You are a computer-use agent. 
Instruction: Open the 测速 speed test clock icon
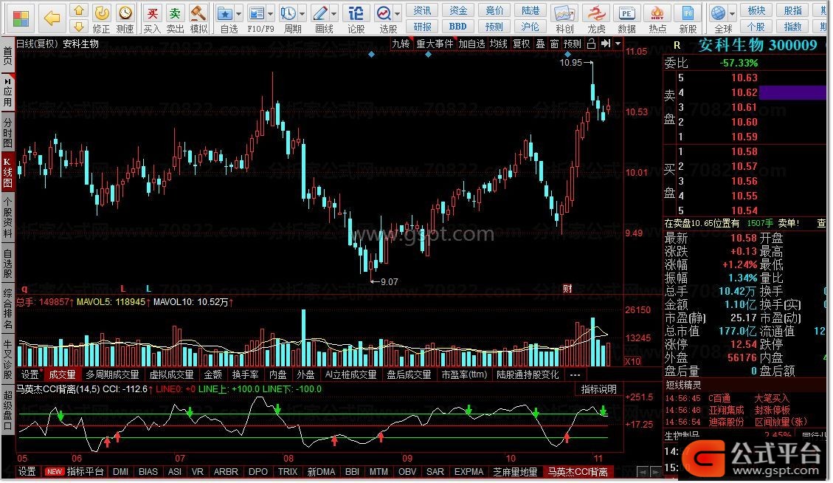tap(125, 18)
